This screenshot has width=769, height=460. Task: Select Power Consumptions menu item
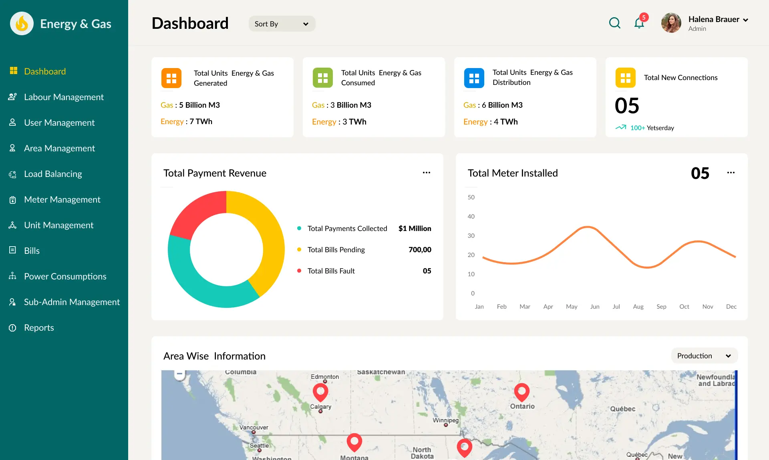(65, 276)
